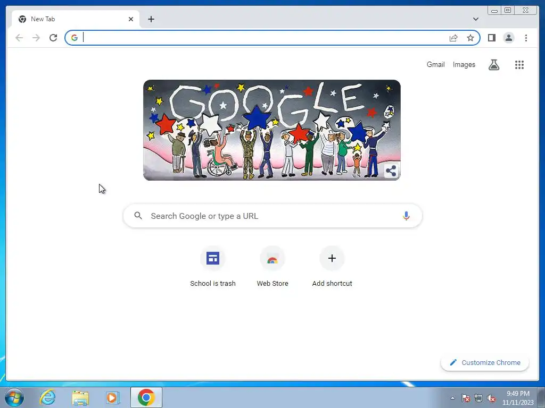Open the School is trash shortcut
This screenshot has height=408, width=545.
click(213, 267)
